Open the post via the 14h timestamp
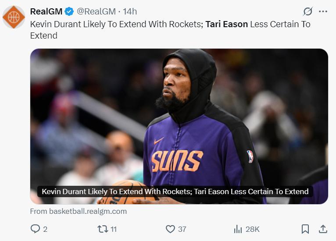Viewport: 336px width, 241px height. click(x=130, y=11)
